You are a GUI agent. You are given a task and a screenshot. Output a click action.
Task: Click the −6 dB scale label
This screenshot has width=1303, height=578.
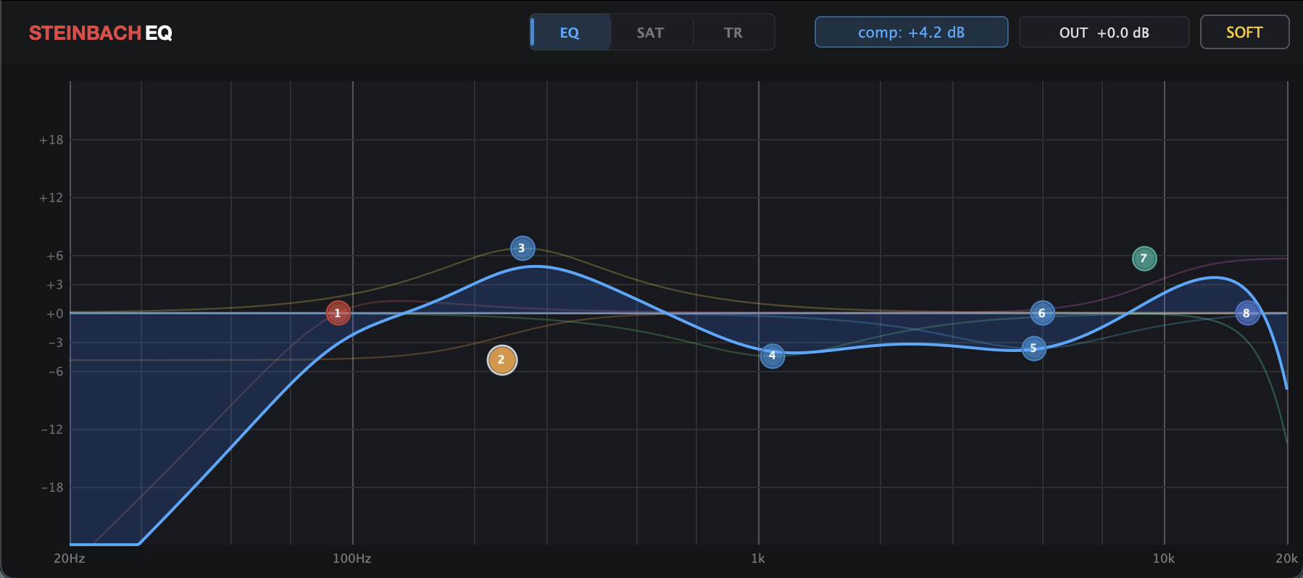55,372
